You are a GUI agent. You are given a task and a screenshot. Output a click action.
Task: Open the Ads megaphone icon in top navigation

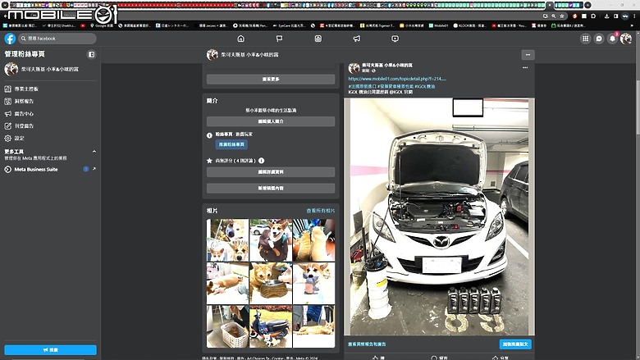click(x=357, y=39)
